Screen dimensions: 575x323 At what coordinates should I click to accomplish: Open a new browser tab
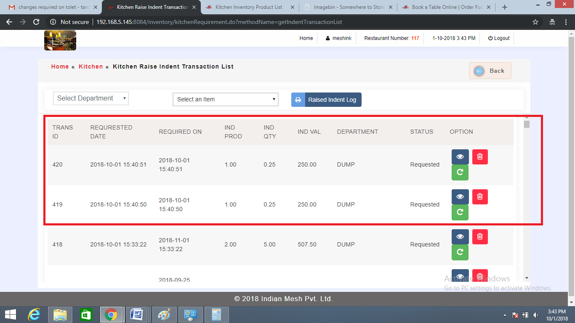click(x=505, y=7)
